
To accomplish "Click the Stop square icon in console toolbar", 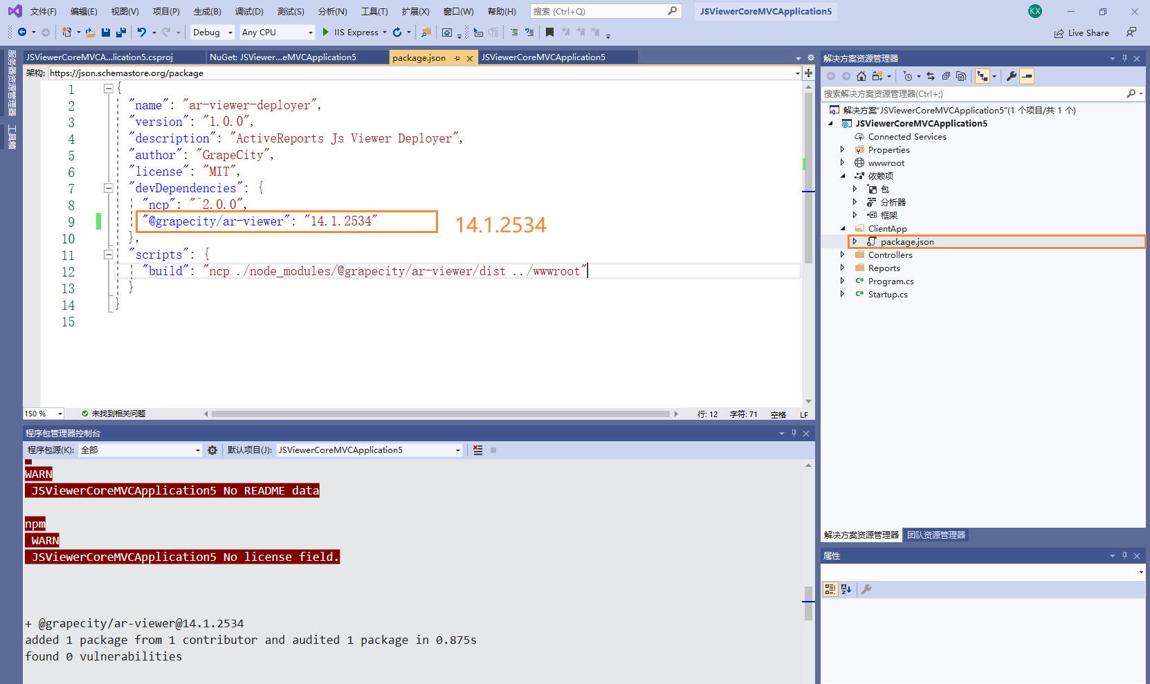I will (x=493, y=450).
